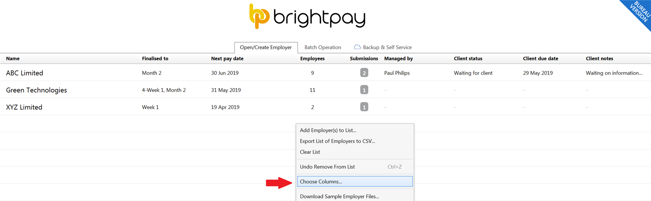Click 'Week 1' cell of XYZ Limited
The height and width of the screenshot is (201, 651).
(x=150, y=107)
